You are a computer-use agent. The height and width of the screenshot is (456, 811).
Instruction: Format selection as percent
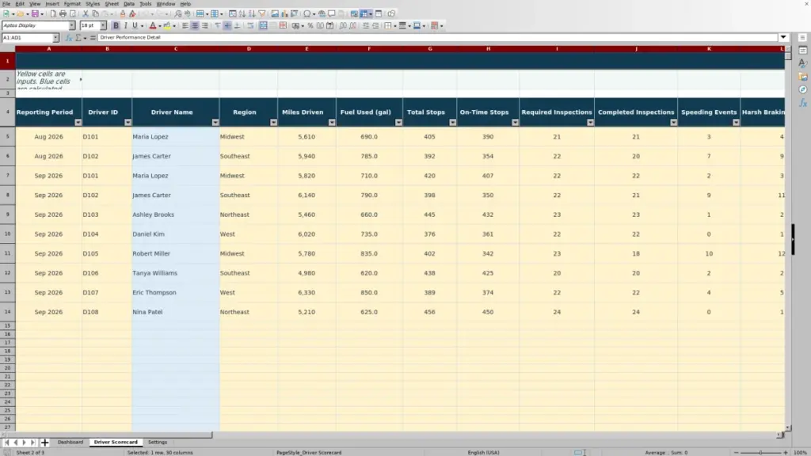pos(310,25)
